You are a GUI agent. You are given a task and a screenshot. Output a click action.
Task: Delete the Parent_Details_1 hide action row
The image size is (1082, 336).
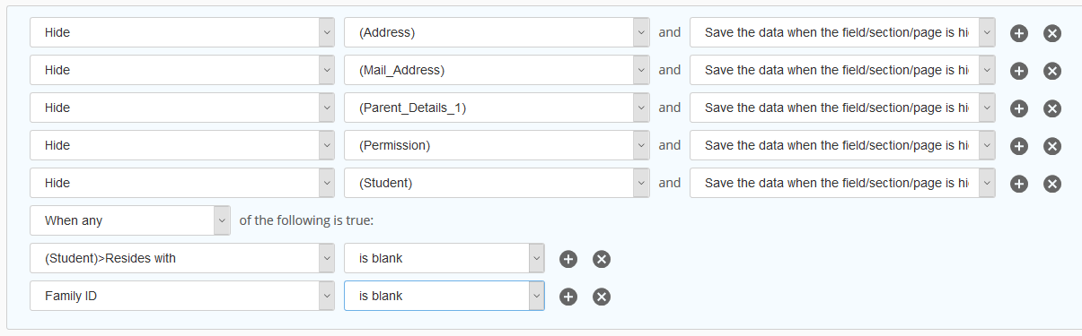(1052, 108)
